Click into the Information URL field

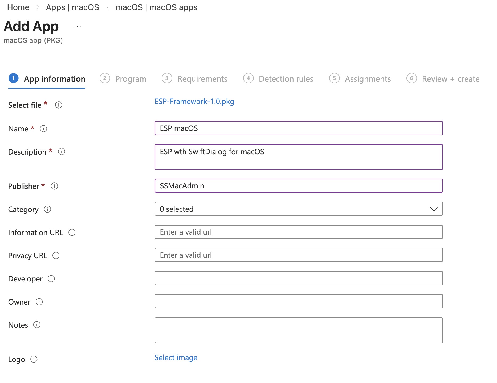click(x=298, y=232)
